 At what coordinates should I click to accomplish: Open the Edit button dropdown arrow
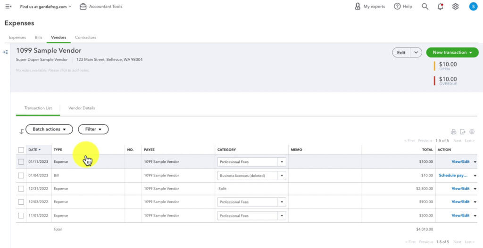pos(416,53)
